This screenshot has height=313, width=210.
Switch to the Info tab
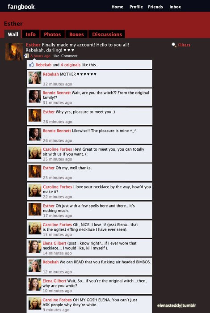(x=31, y=34)
